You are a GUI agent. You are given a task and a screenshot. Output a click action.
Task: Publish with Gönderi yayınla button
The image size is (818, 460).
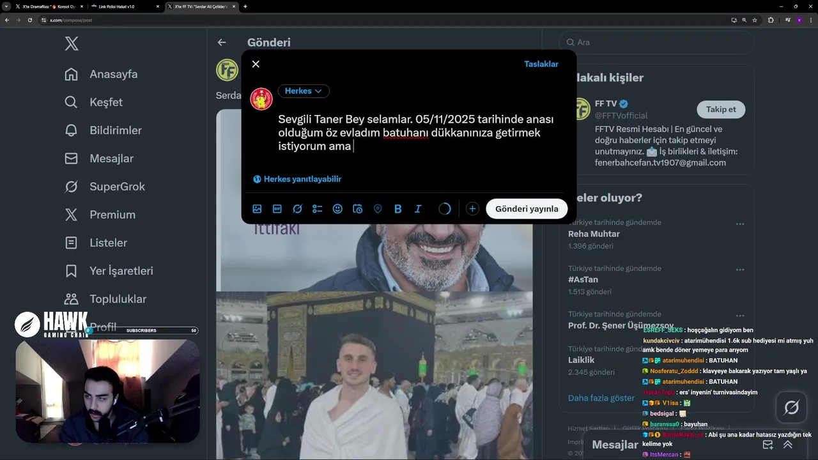527,209
